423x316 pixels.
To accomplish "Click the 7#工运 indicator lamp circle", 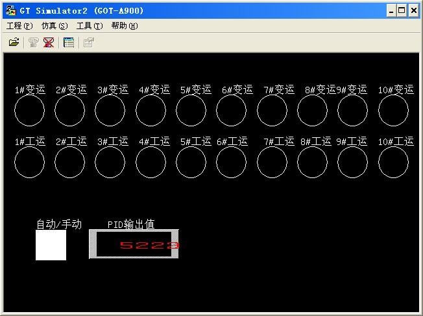I will click(x=272, y=163).
